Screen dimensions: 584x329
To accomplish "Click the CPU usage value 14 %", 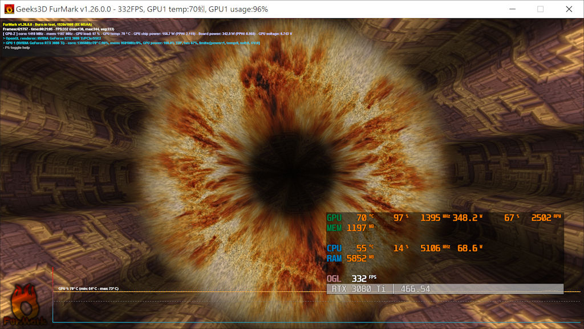I will pyautogui.click(x=401, y=248).
